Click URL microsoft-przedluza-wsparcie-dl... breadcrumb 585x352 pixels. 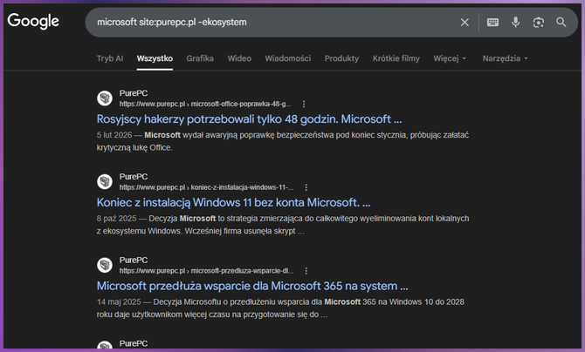tap(206, 271)
